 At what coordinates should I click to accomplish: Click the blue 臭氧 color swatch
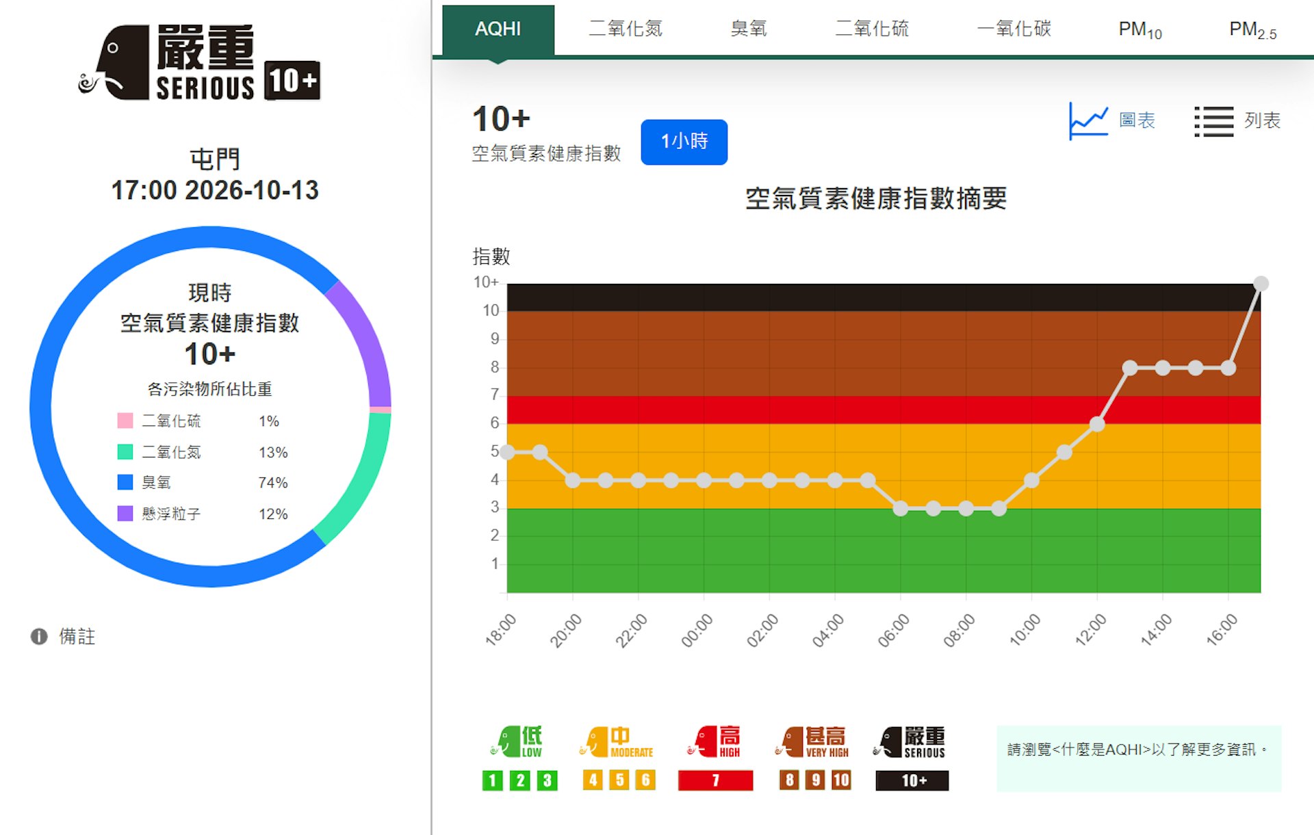click(125, 482)
